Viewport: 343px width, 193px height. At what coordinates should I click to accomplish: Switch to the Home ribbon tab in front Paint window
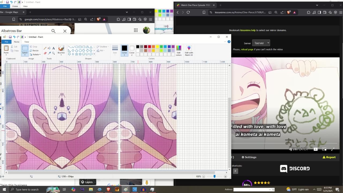pyautogui.click(x=17, y=42)
